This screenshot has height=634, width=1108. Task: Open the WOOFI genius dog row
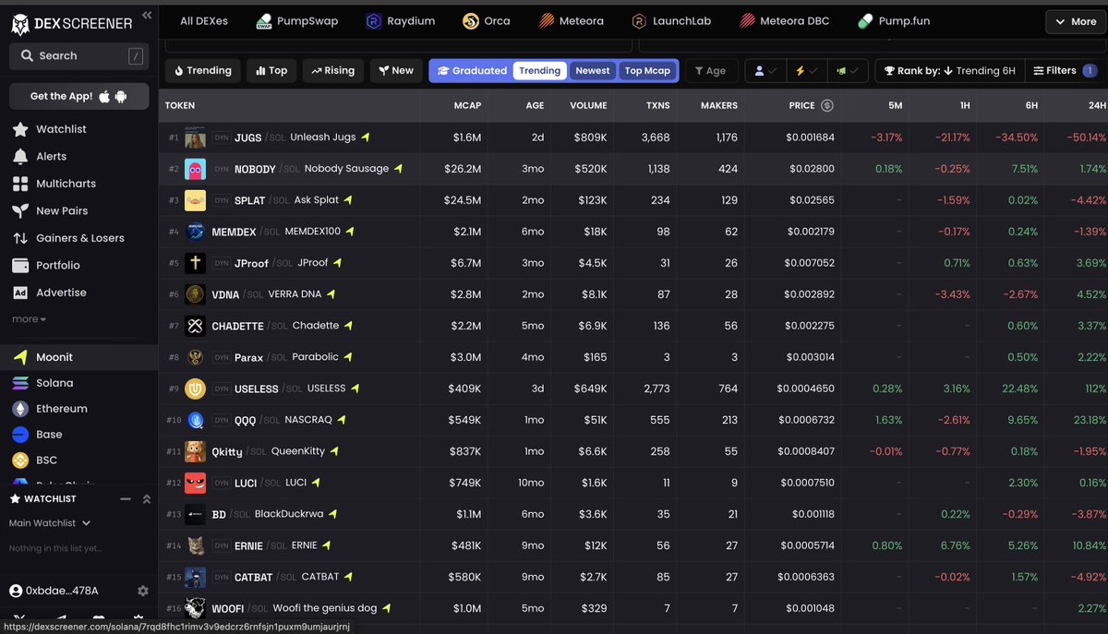(x=633, y=608)
